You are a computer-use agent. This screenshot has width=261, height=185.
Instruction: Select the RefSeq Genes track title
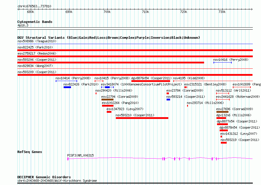pos(30,152)
